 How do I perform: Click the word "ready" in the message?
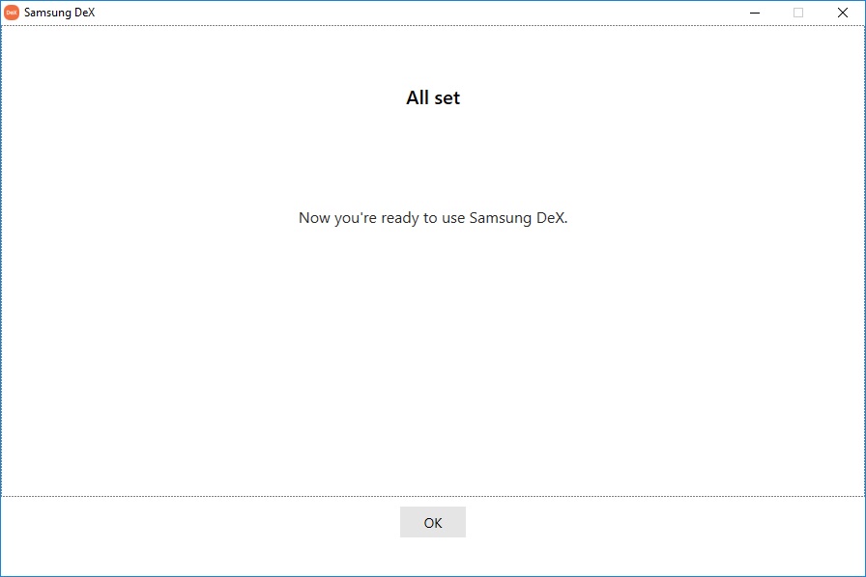pos(400,218)
